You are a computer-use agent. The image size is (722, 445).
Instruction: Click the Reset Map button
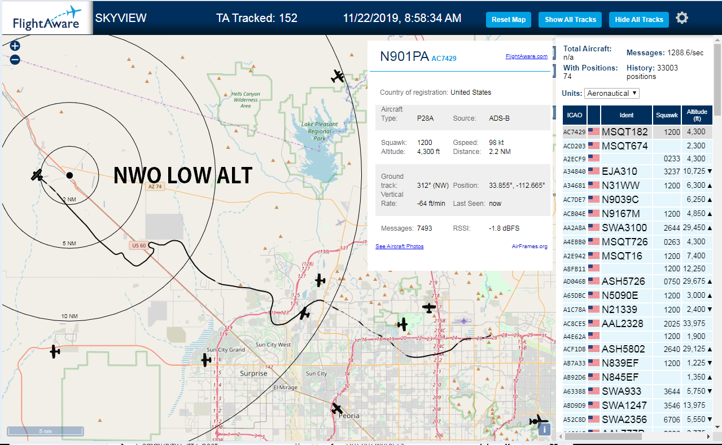(x=509, y=19)
